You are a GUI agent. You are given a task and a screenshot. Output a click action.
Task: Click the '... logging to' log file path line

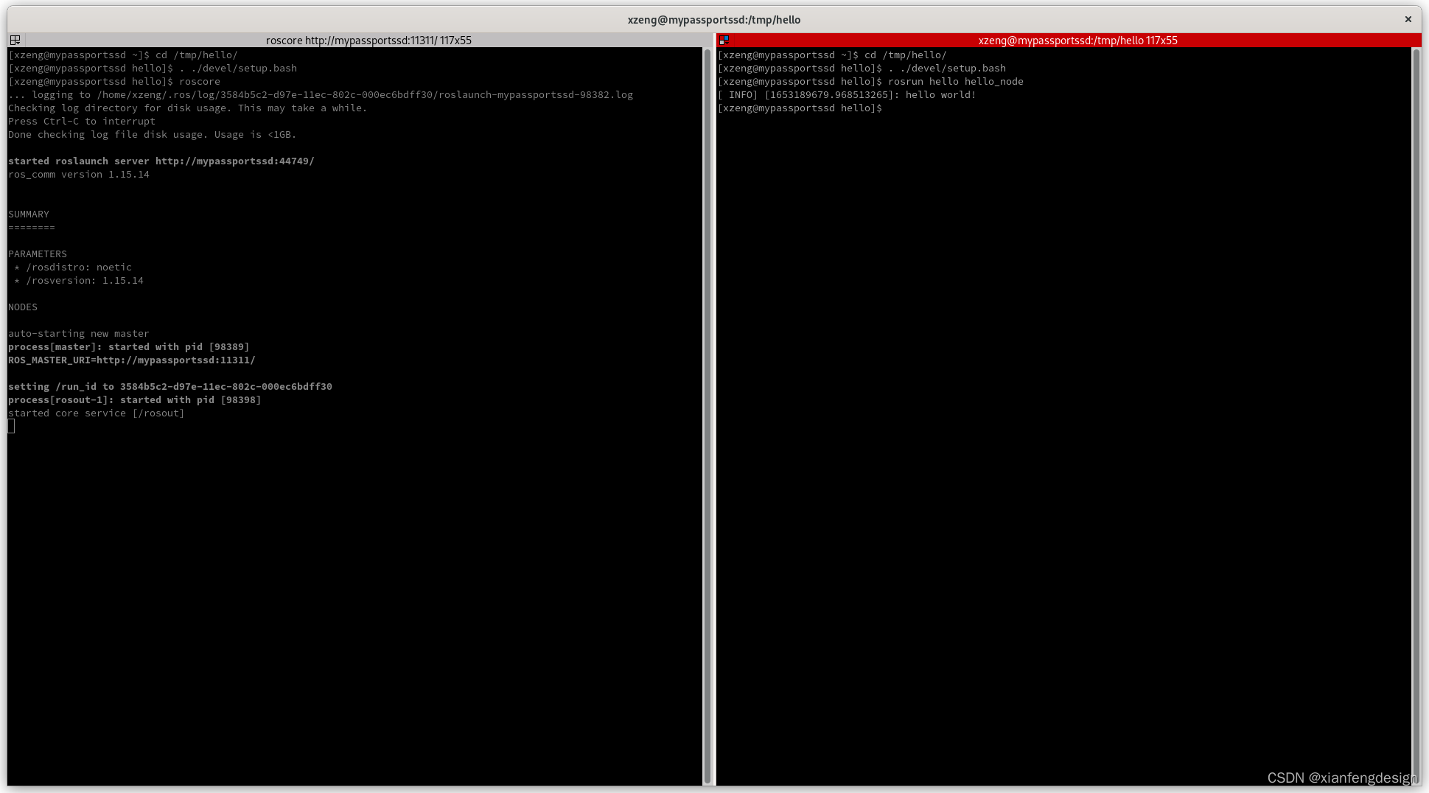(321, 95)
